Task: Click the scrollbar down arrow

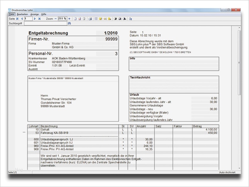Action: pyautogui.click(x=239, y=168)
